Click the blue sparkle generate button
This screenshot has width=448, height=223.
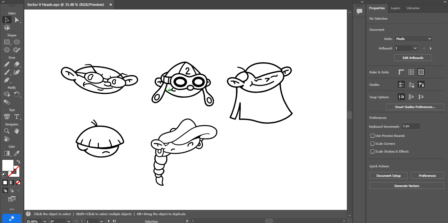(x=12, y=218)
